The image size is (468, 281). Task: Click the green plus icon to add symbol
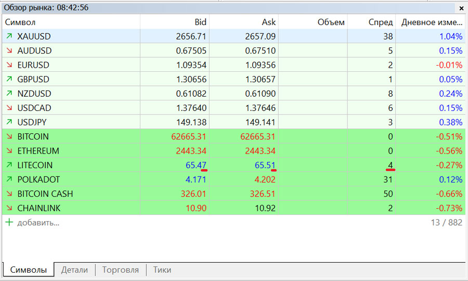pyautogui.click(x=9, y=223)
